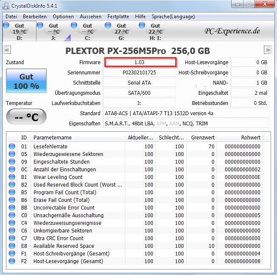
Task: Click the CrystalDiskInfo title bar app icon
Action: (6, 6)
